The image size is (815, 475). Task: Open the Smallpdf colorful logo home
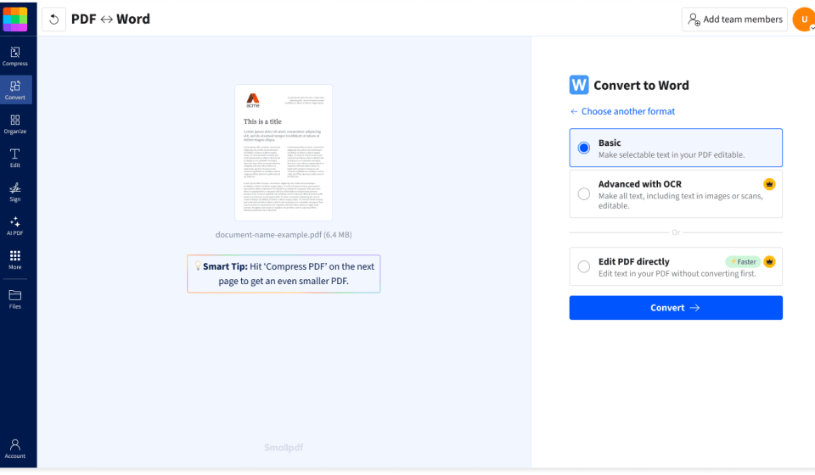(15, 20)
